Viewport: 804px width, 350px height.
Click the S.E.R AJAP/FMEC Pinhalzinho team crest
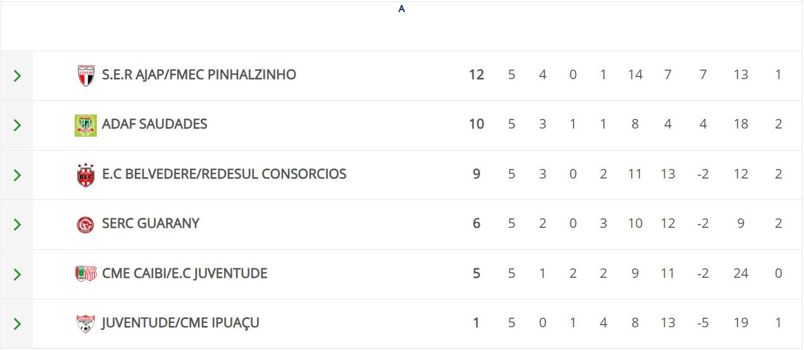pos(85,75)
